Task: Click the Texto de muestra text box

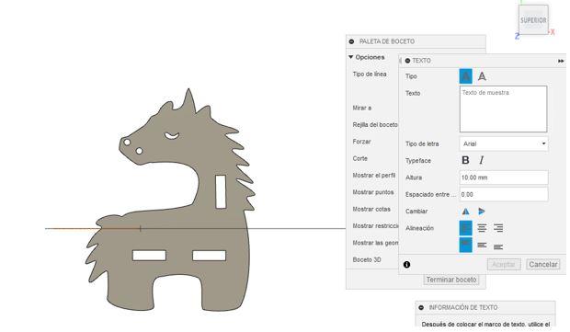Action: 503,109
